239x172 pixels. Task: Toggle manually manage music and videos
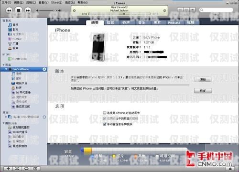pos(105,124)
